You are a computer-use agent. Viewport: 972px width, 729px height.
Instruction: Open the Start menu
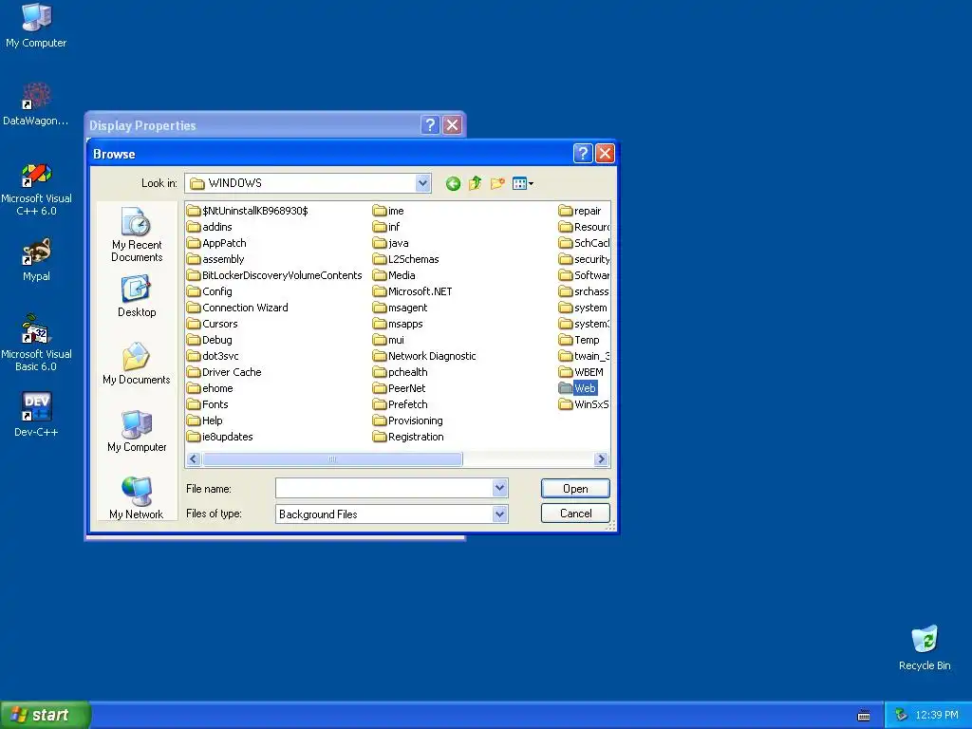click(46, 715)
